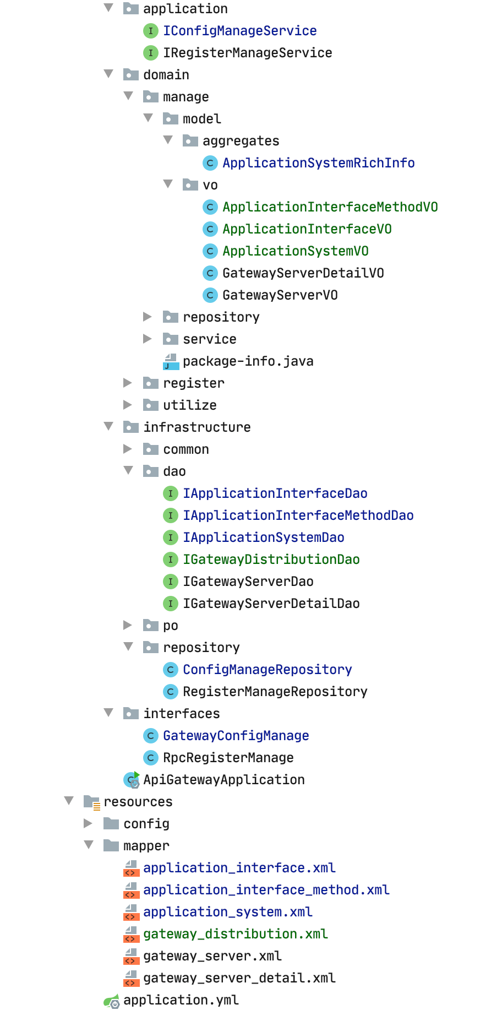Viewport: 491px width, 1010px height.
Task: Expand the config folder under resources
Action: (x=88, y=823)
